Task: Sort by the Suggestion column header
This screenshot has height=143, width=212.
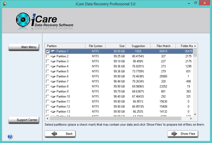Action: pos(138,46)
